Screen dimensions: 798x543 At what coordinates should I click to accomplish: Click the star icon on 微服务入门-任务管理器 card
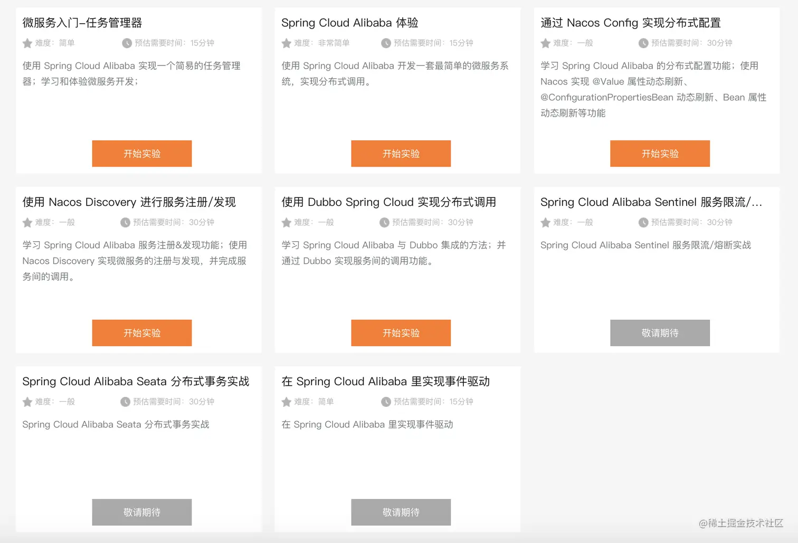27,43
